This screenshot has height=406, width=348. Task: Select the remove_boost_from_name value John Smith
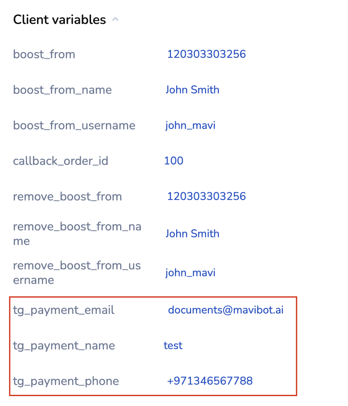click(192, 234)
